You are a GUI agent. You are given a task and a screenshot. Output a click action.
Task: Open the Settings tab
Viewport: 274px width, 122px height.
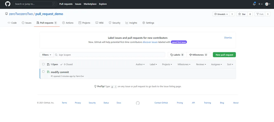click(x=148, y=23)
